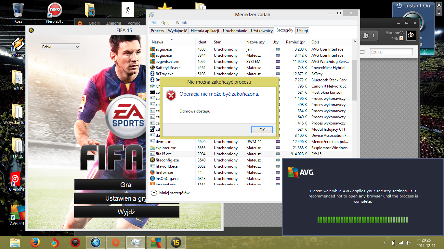Open the Opcje menu in Task Manager

pyautogui.click(x=166, y=23)
